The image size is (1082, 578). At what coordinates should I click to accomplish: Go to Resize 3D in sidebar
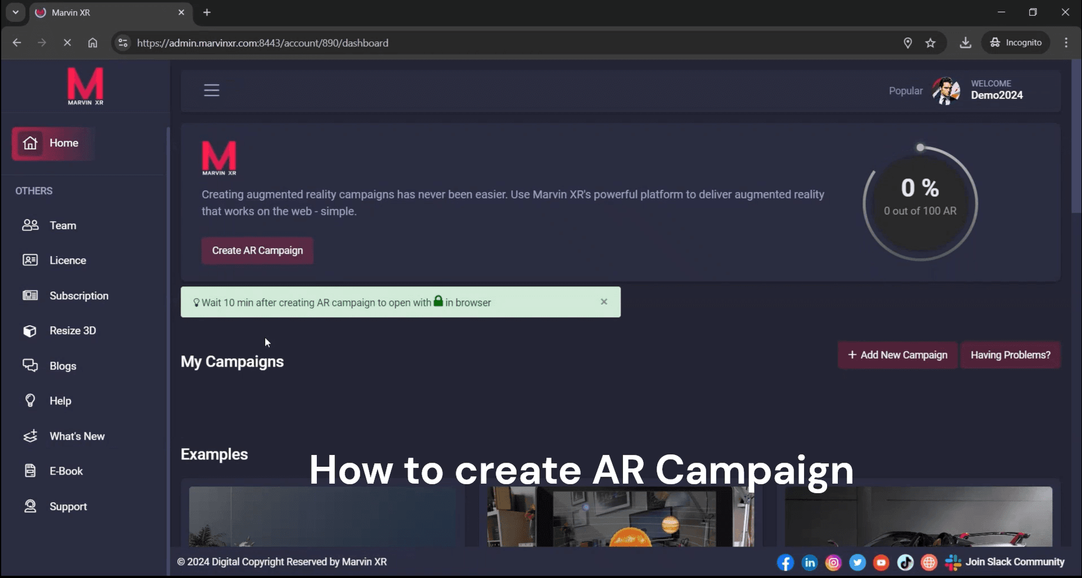point(73,331)
